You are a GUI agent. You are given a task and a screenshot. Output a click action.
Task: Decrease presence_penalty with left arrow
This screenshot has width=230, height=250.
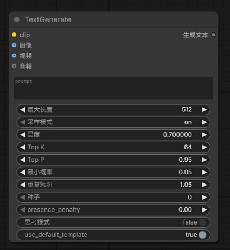point(23,210)
